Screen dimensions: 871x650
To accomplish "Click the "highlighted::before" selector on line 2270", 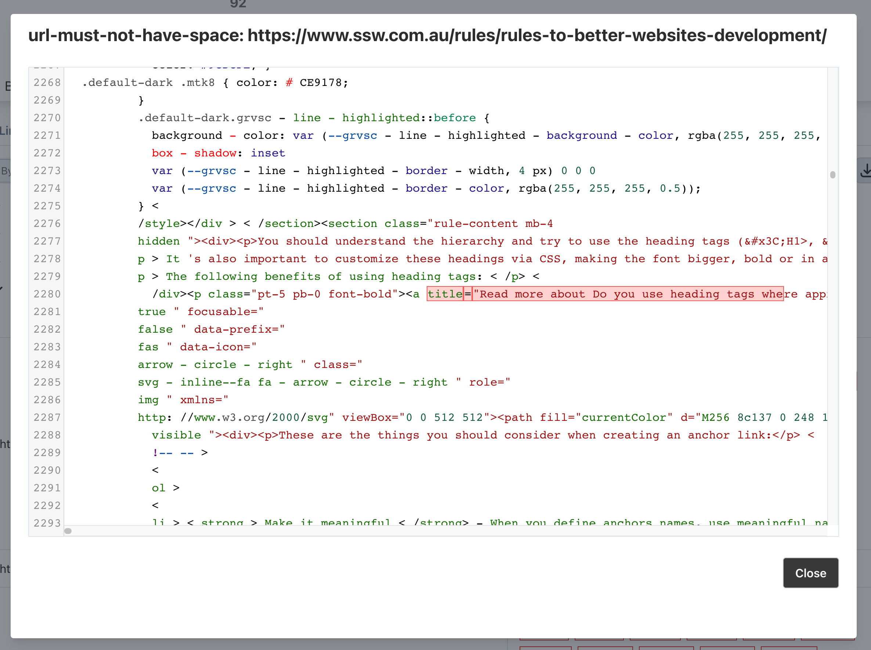I will point(408,118).
